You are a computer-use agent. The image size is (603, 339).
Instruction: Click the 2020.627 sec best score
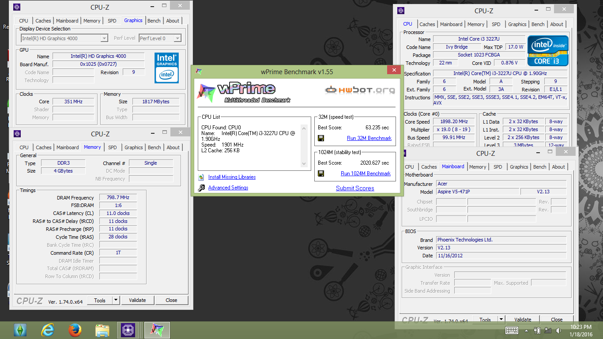pyautogui.click(x=375, y=163)
